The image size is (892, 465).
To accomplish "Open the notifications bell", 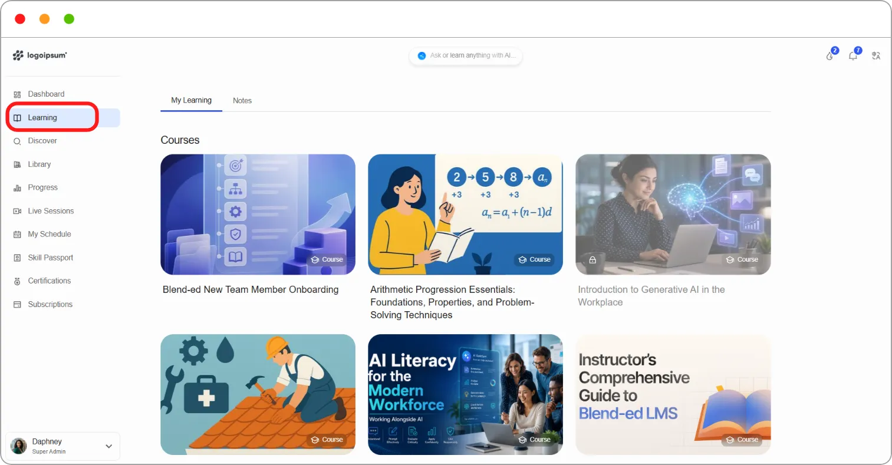I will click(x=854, y=55).
